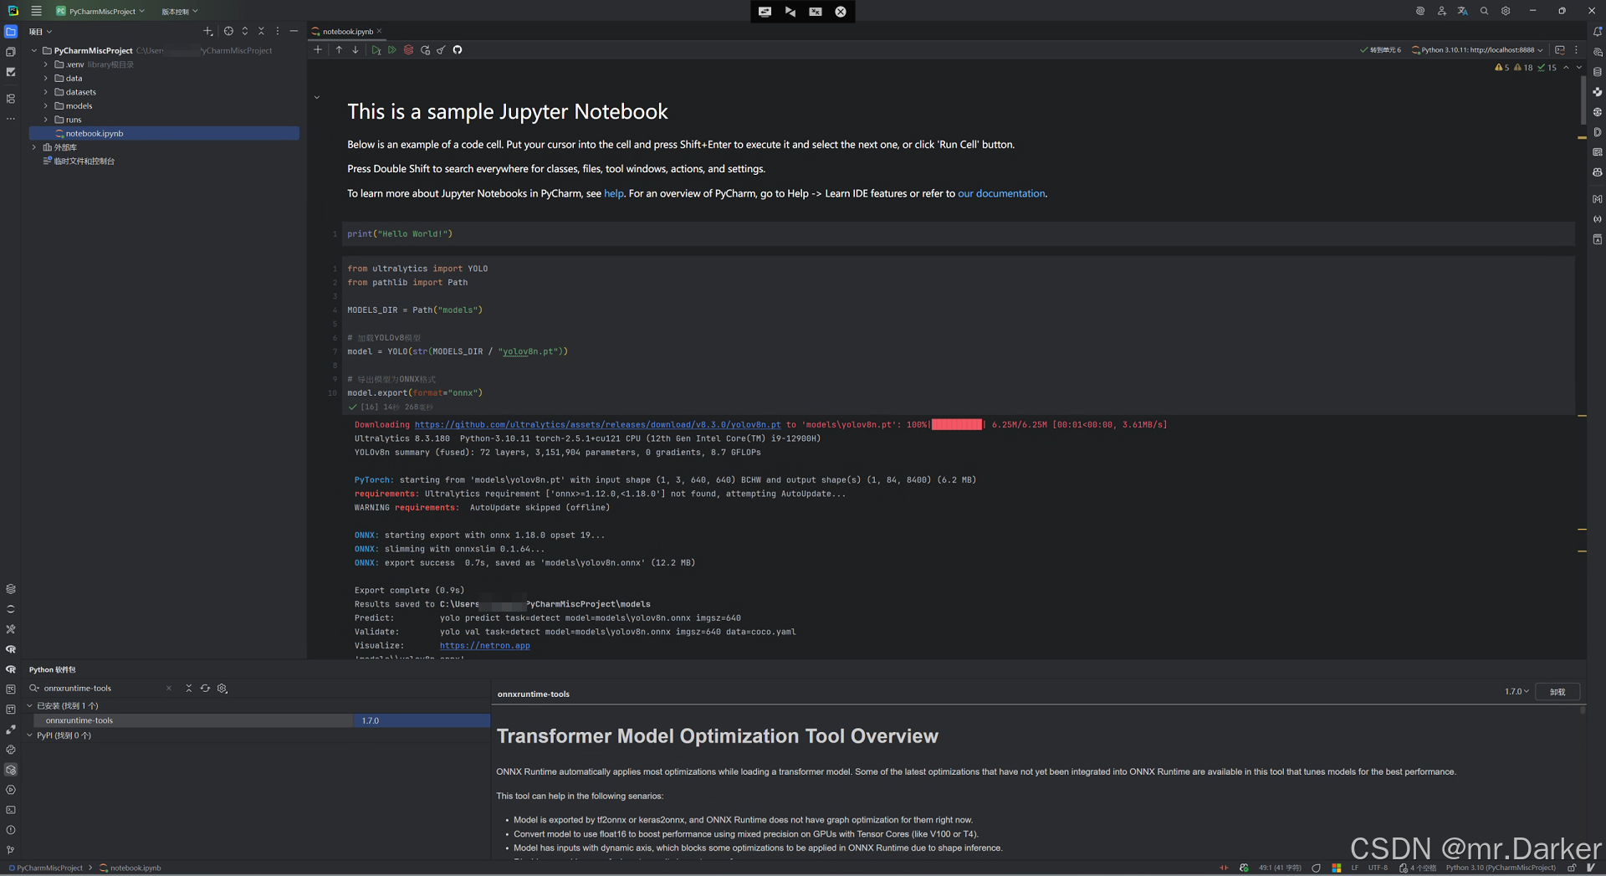The width and height of the screenshot is (1606, 876).
Task: Open Python 3.10.11 Jupyter server dropdown
Action: click(1478, 49)
